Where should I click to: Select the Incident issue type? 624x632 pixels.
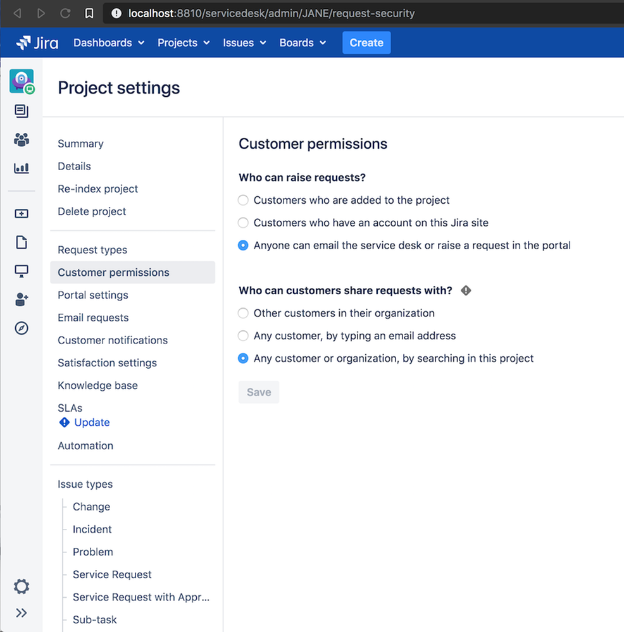[92, 530]
